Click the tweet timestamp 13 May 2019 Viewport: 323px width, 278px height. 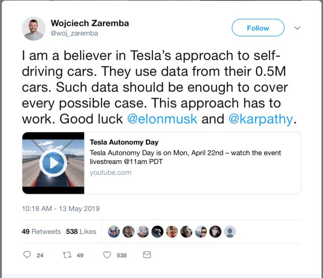[61, 208]
